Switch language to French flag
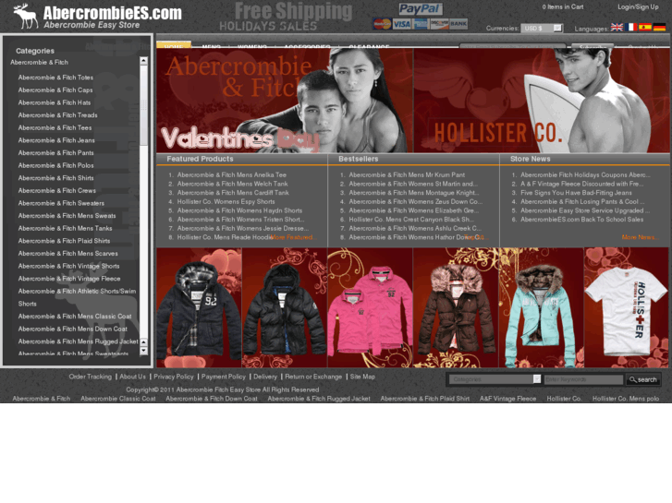 coord(630,28)
